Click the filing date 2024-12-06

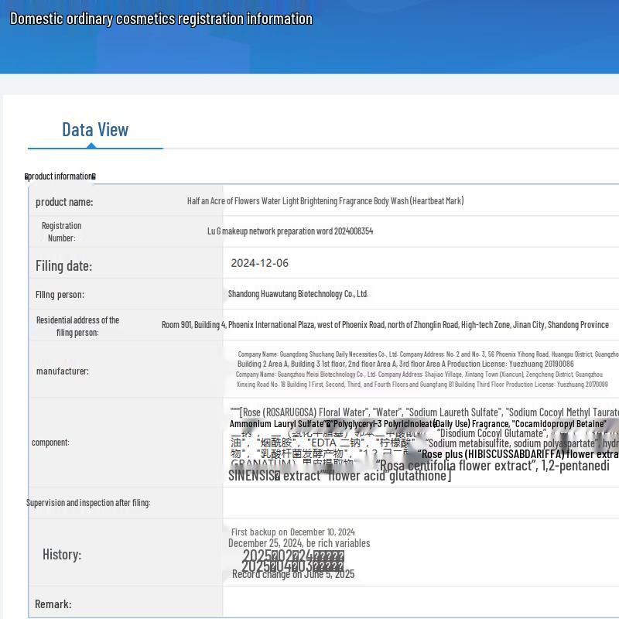[259, 263]
